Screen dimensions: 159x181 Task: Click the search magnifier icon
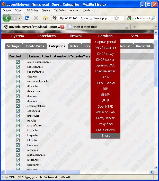153,18
